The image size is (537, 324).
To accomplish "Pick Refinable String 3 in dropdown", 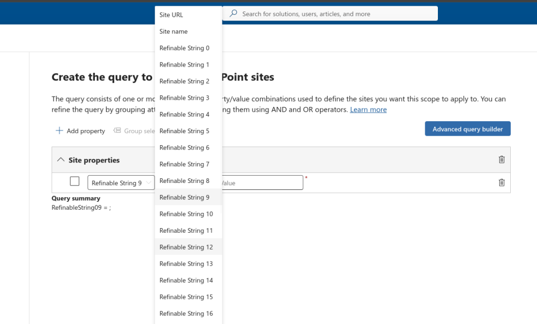I will [188, 98].
